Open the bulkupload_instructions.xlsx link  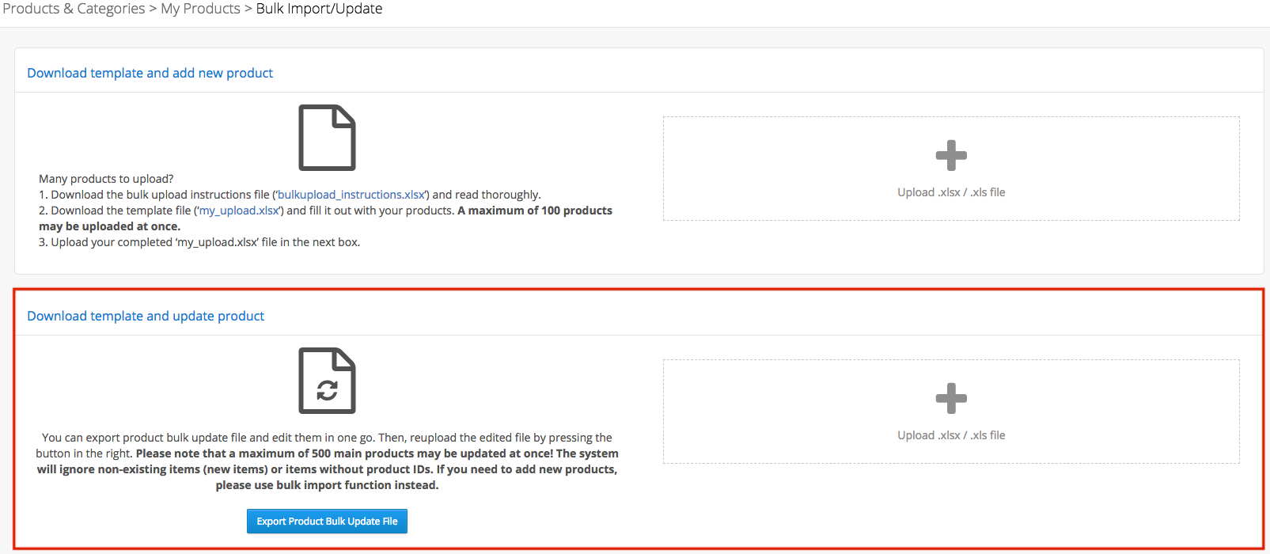[x=351, y=195]
